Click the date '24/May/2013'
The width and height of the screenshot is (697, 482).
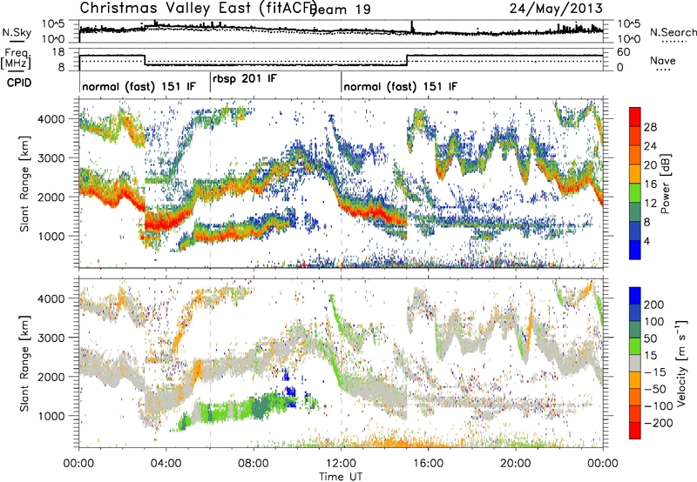[556, 9]
